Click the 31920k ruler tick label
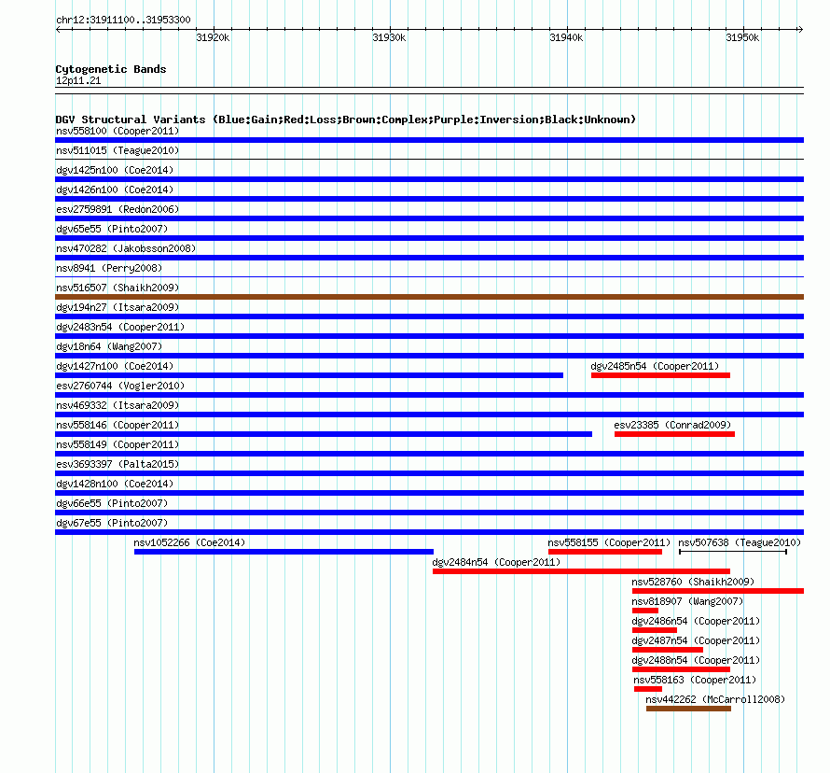 click(213, 37)
